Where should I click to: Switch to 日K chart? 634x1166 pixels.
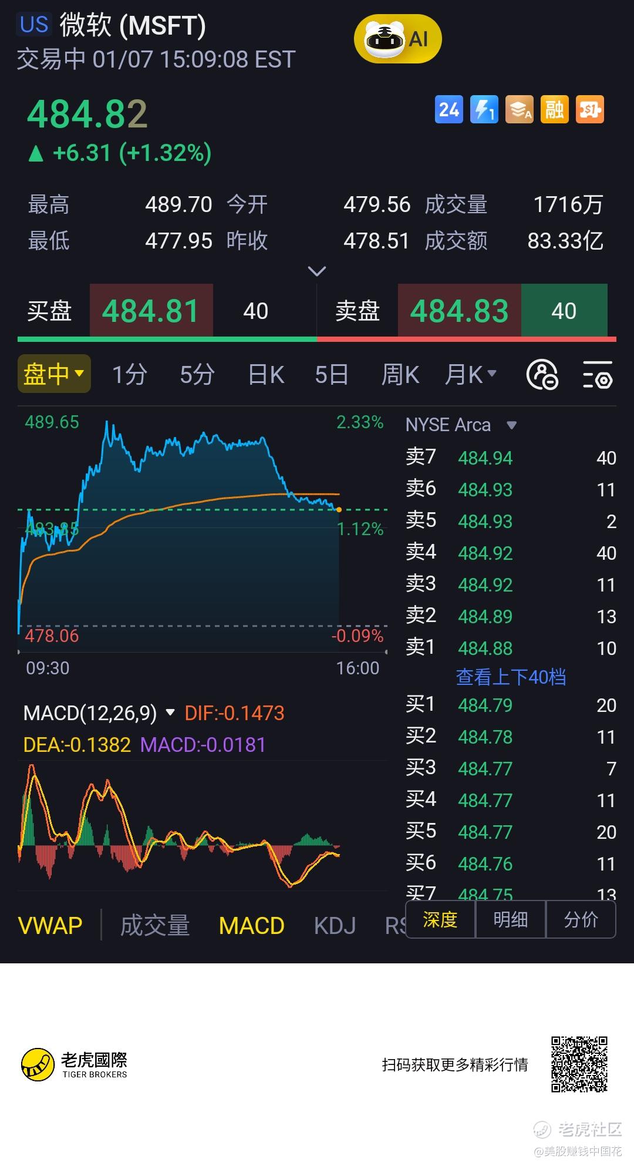pos(266,374)
